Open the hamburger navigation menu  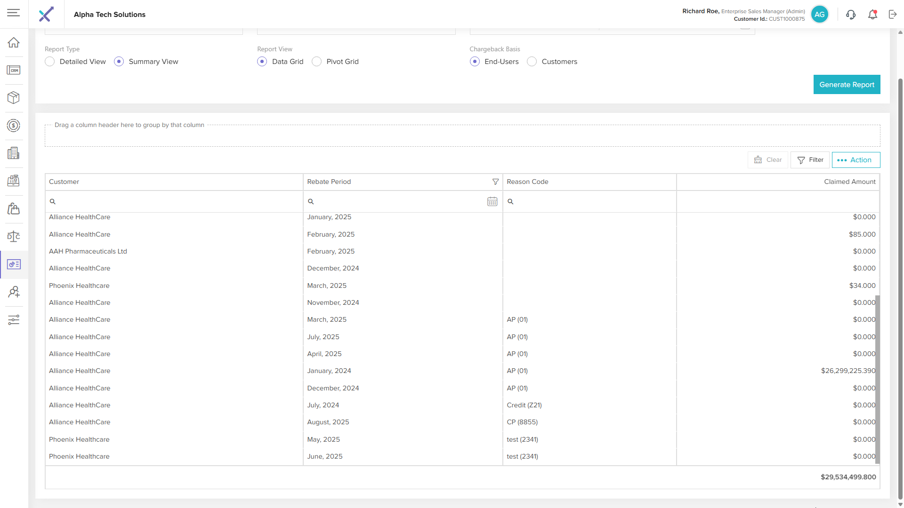[x=14, y=13]
